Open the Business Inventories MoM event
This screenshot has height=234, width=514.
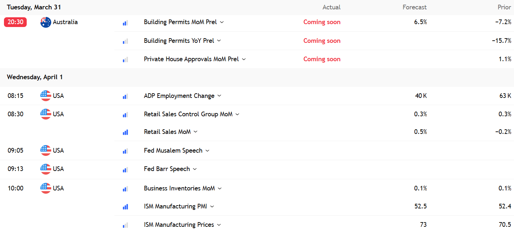[x=179, y=188]
